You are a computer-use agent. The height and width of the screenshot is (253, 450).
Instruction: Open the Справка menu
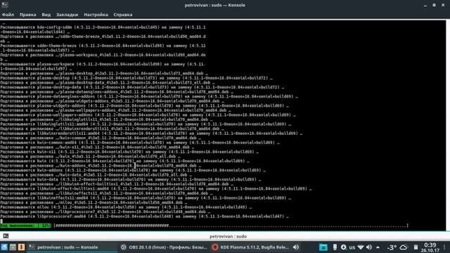click(123, 15)
